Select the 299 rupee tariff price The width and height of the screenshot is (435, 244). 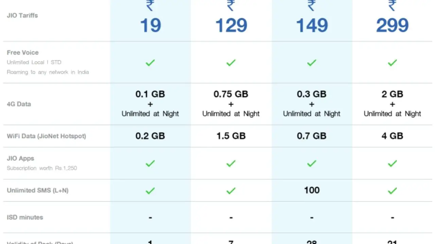(393, 25)
